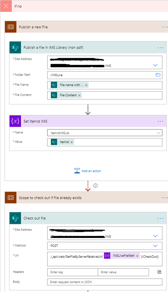Click the POST text in Method

tap(54, 246)
